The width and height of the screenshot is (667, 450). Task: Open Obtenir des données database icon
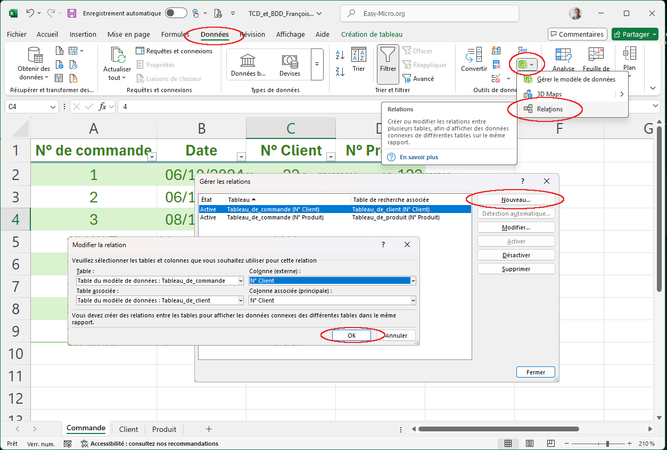(x=35, y=55)
